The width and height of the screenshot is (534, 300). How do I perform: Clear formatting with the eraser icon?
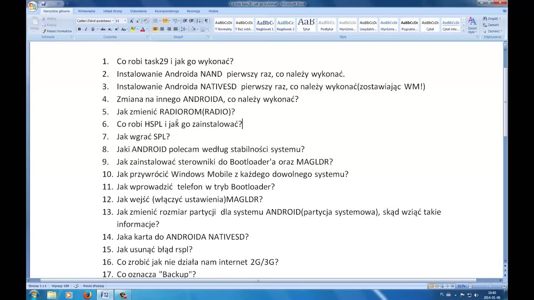[x=145, y=21]
